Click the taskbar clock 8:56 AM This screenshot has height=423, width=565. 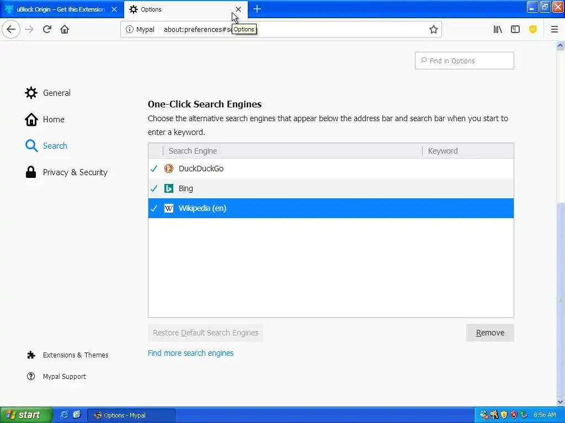point(545,415)
